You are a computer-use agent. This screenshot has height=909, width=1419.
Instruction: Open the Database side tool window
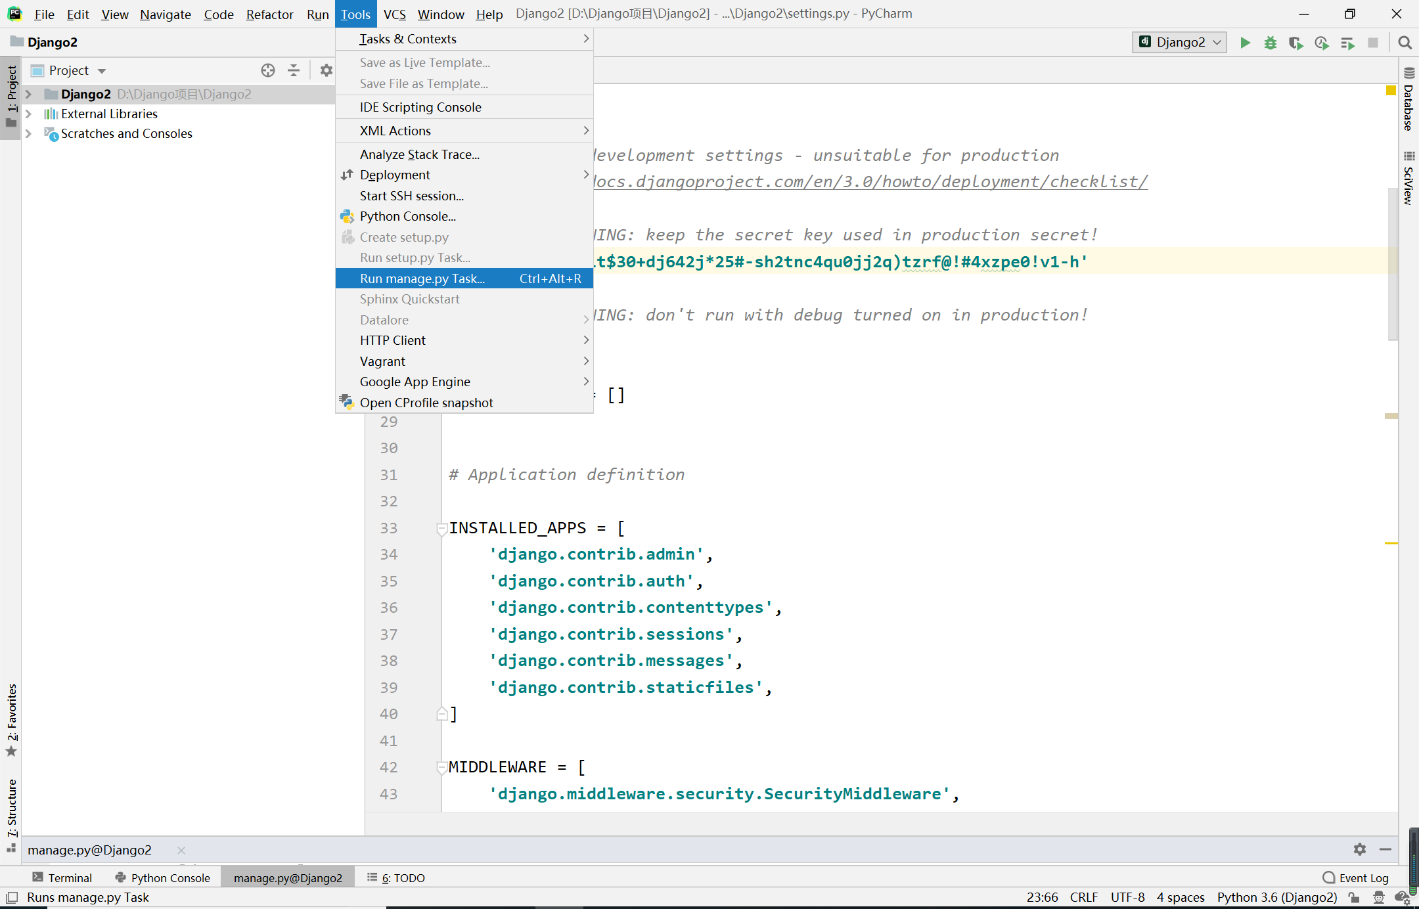[x=1408, y=100]
